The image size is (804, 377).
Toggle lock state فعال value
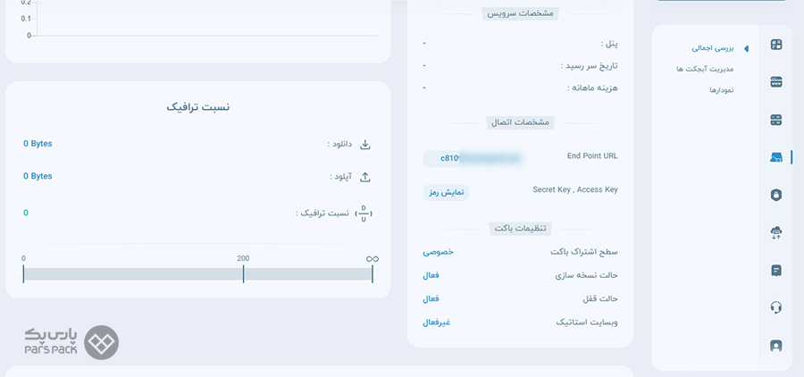tap(431, 299)
